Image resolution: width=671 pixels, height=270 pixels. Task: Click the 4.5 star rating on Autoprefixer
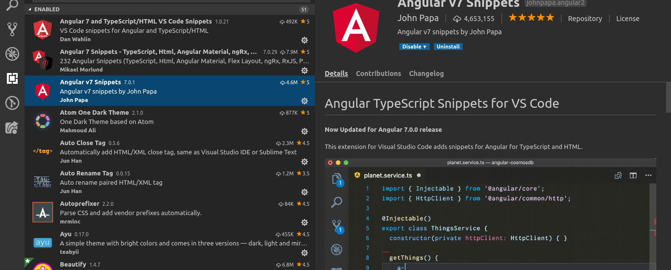tap(303, 204)
